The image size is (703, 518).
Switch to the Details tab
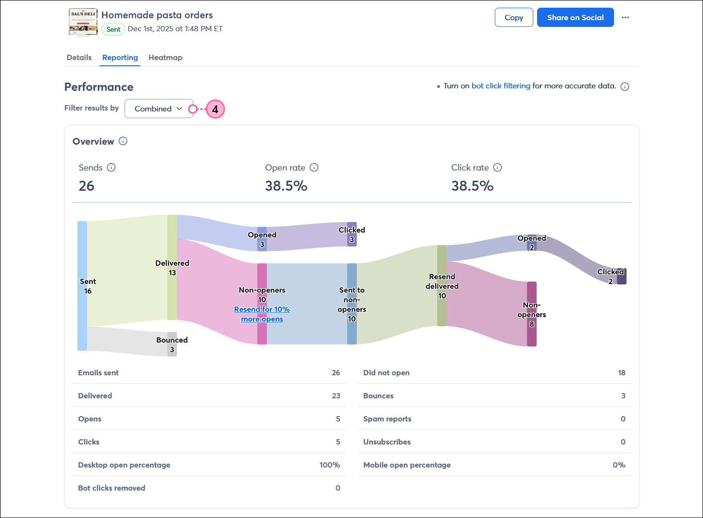tap(79, 57)
